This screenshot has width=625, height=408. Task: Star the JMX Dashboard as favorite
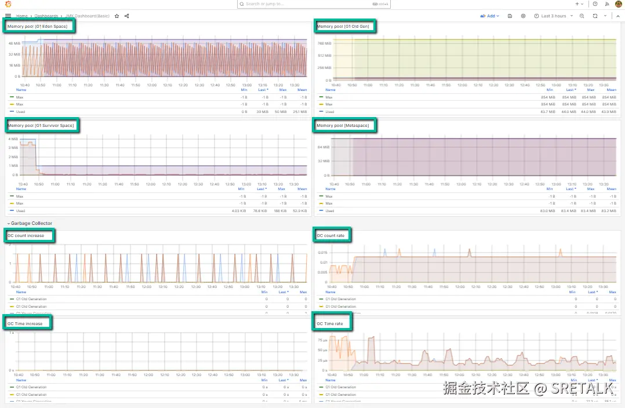point(117,16)
